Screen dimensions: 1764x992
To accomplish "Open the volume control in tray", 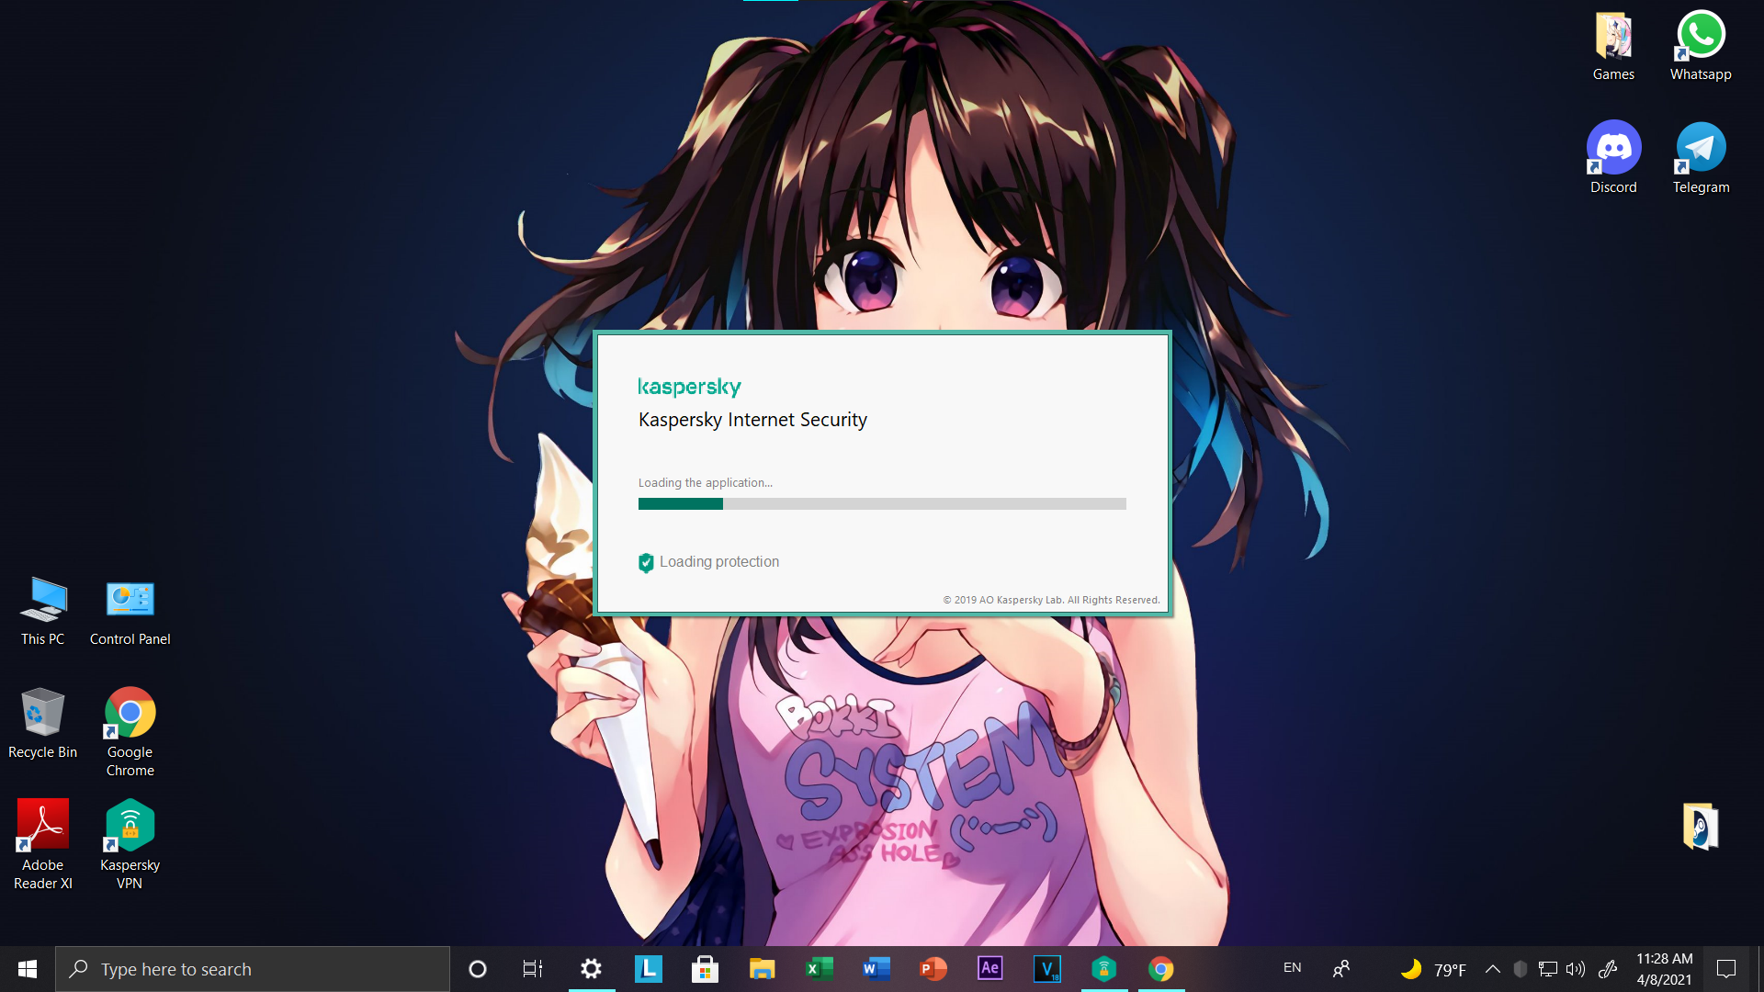I will pyautogui.click(x=1576, y=968).
